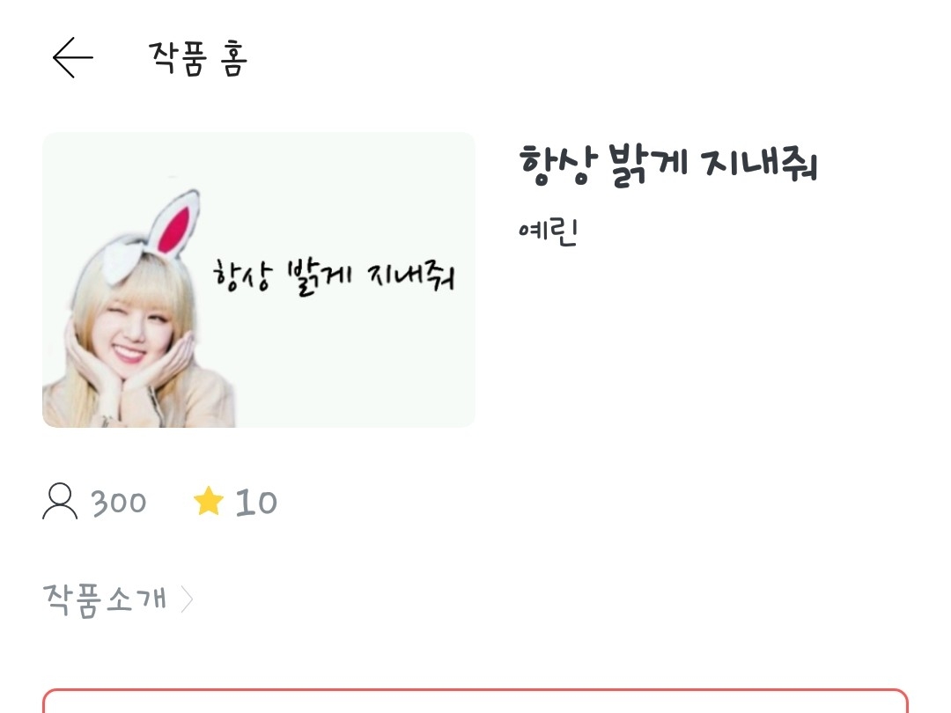This screenshot has height=713, width=951.
Task: Tap the word 지내줘 in large title
Action: (759, 164)
